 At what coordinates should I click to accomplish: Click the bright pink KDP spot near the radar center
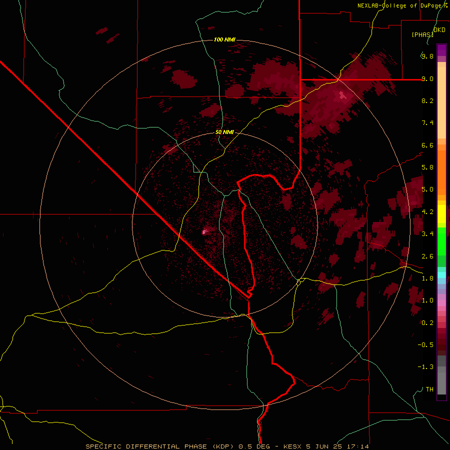click(x=204, y=231)
